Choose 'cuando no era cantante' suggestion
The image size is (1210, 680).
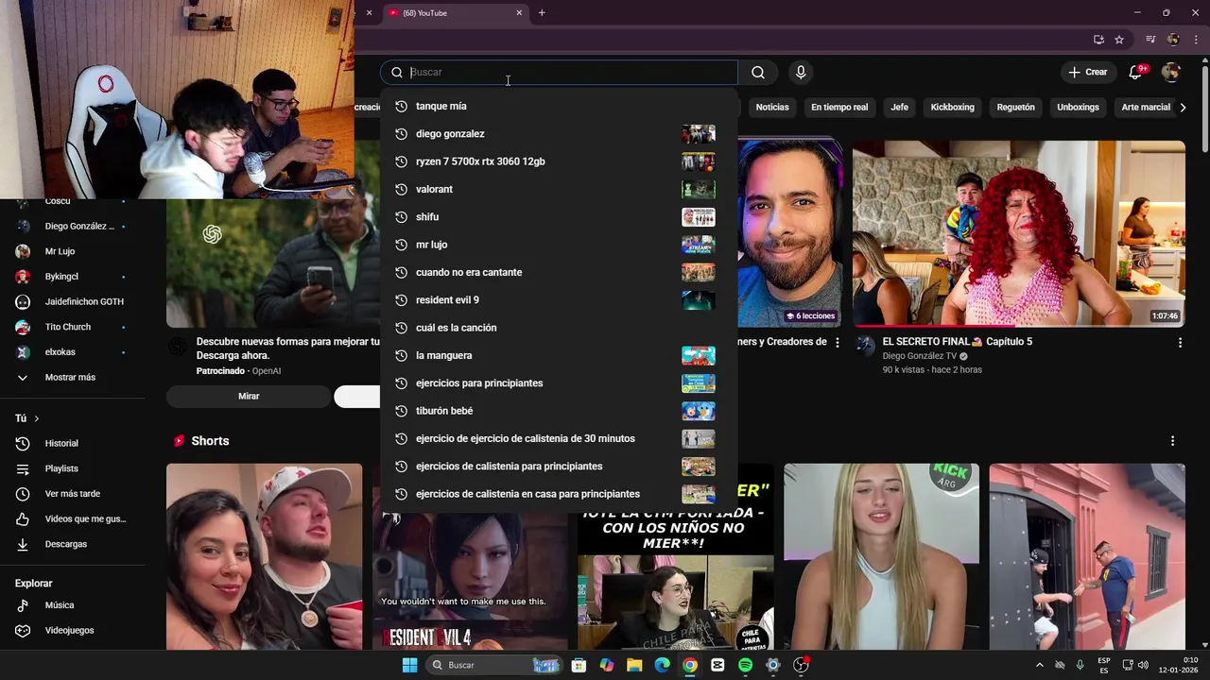click(x=558, y=272)
